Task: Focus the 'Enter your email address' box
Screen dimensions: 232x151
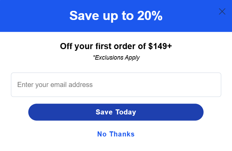Action: tap(116, 85)
